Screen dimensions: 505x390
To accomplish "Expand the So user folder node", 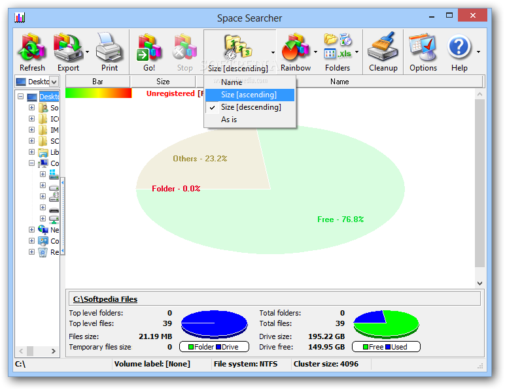I will [x=31, y=107].
